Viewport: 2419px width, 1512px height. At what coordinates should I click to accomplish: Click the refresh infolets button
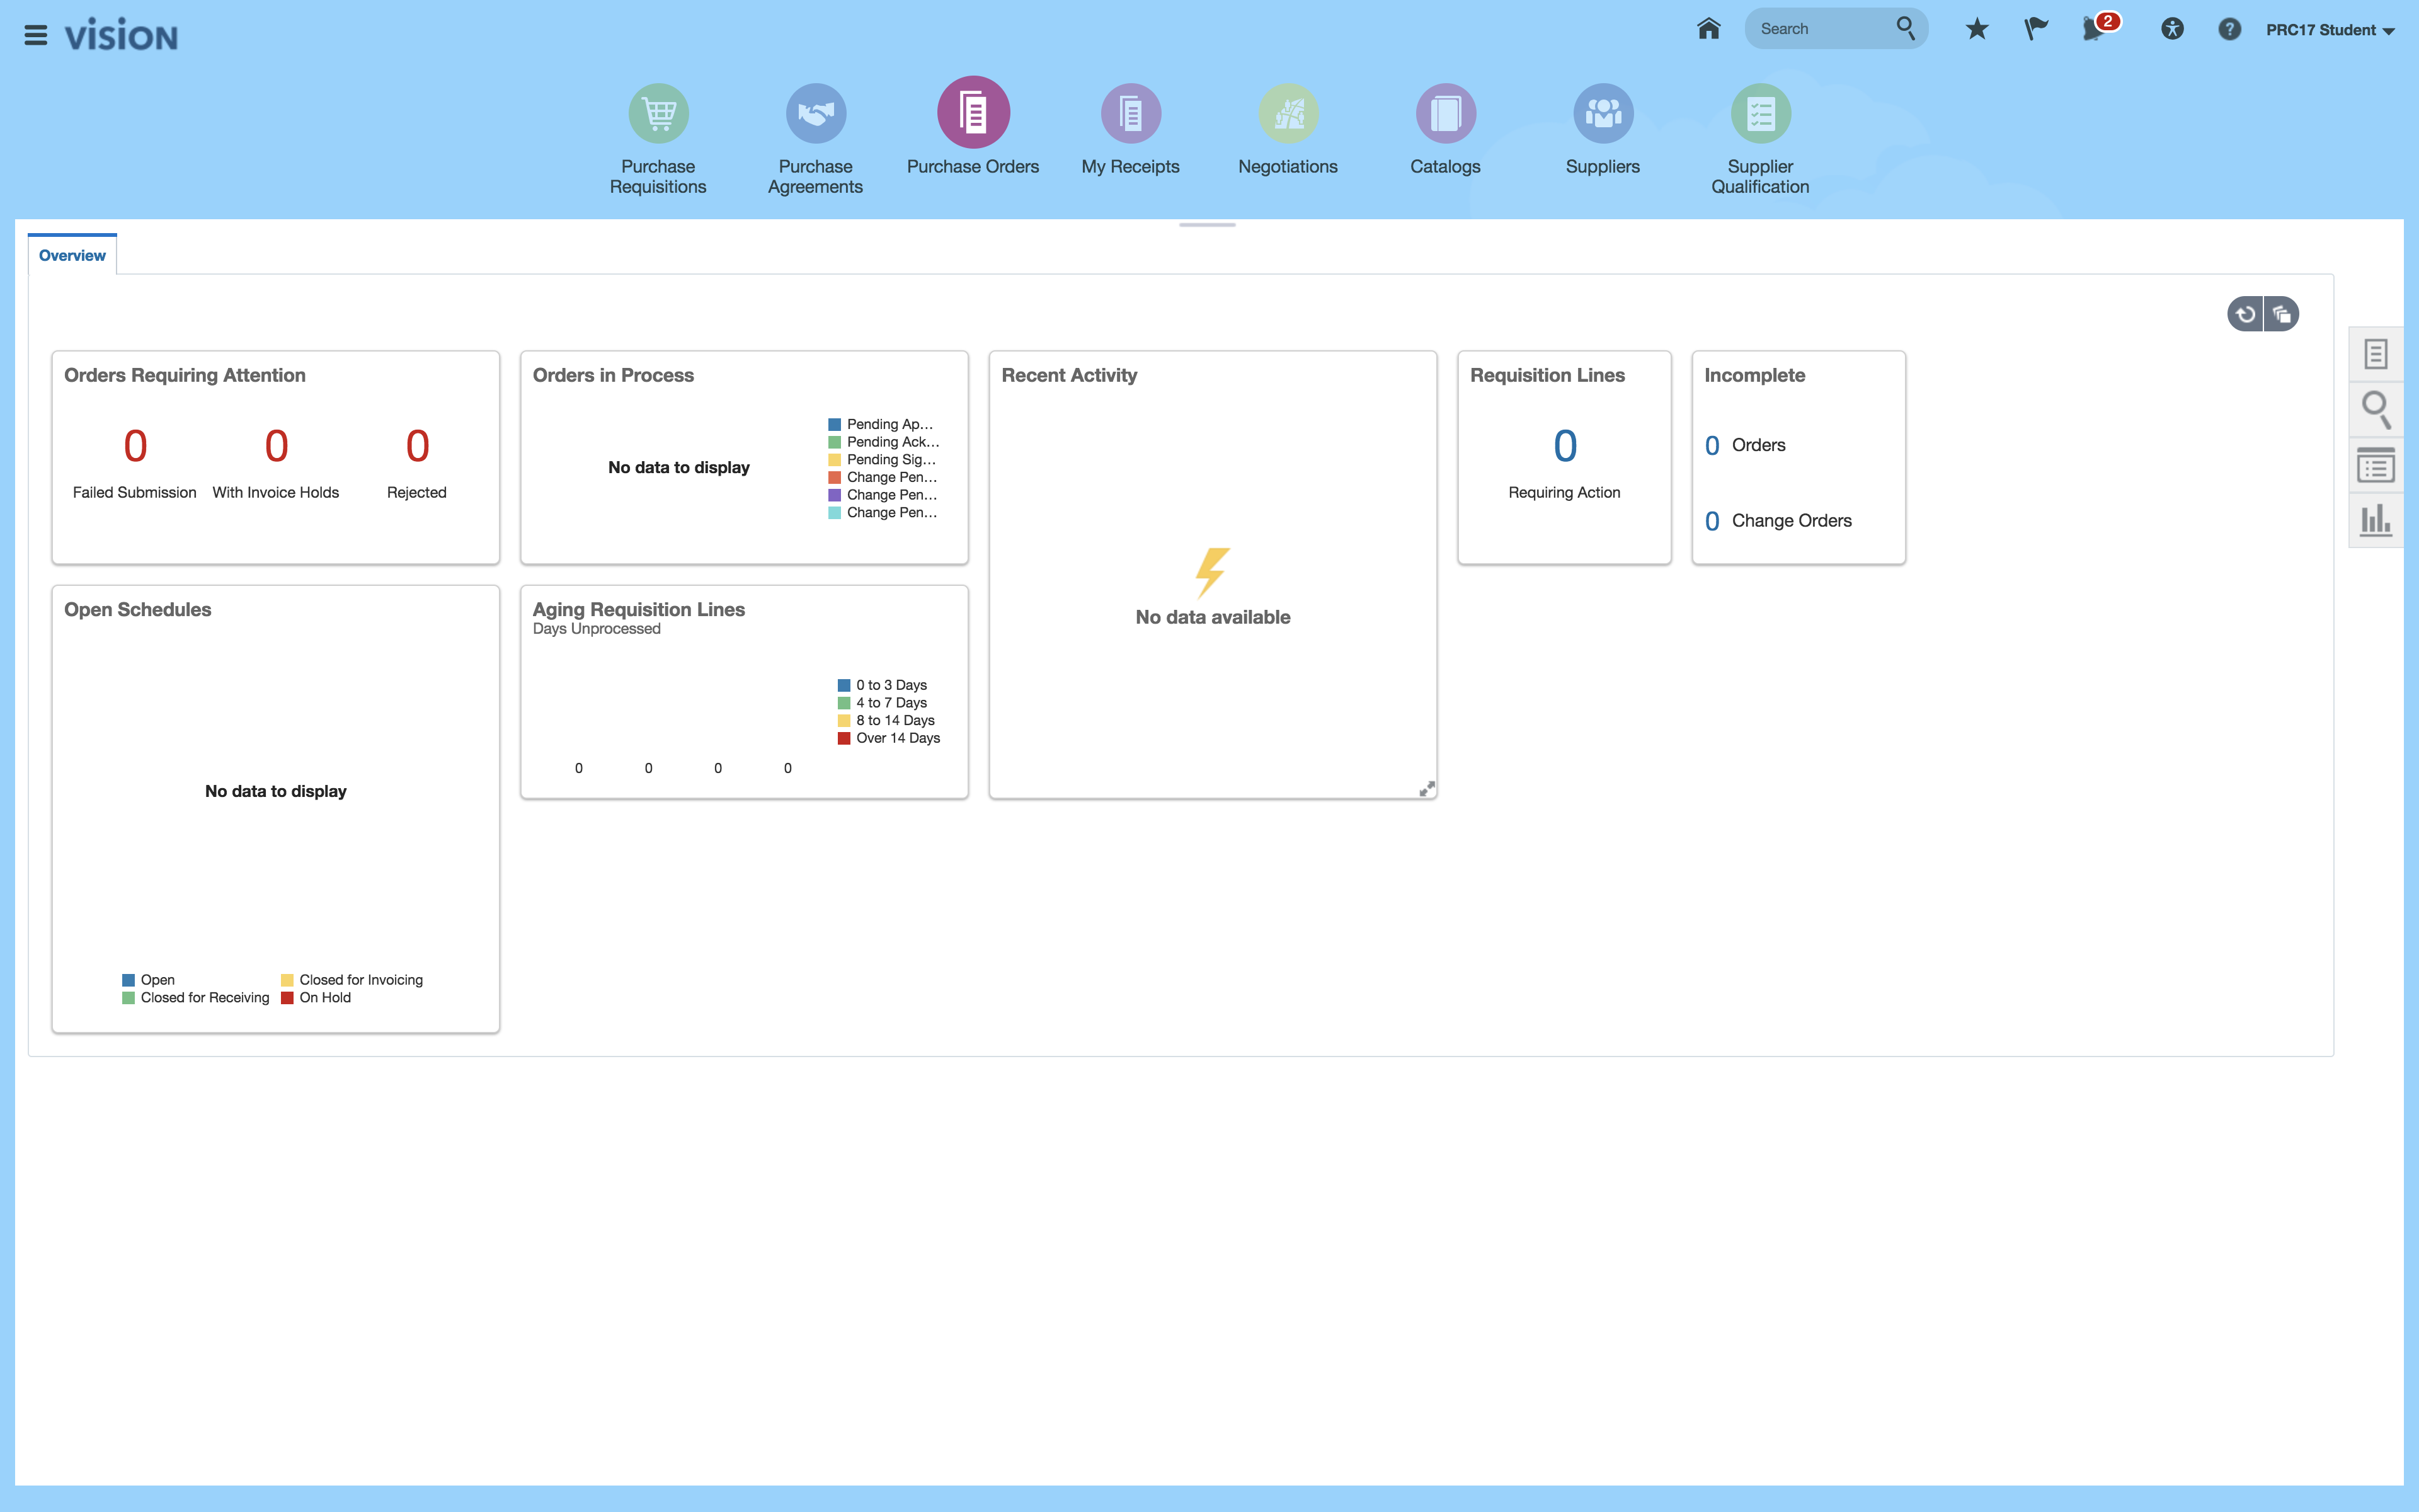pyautogui.click(x=2245, y=314)
